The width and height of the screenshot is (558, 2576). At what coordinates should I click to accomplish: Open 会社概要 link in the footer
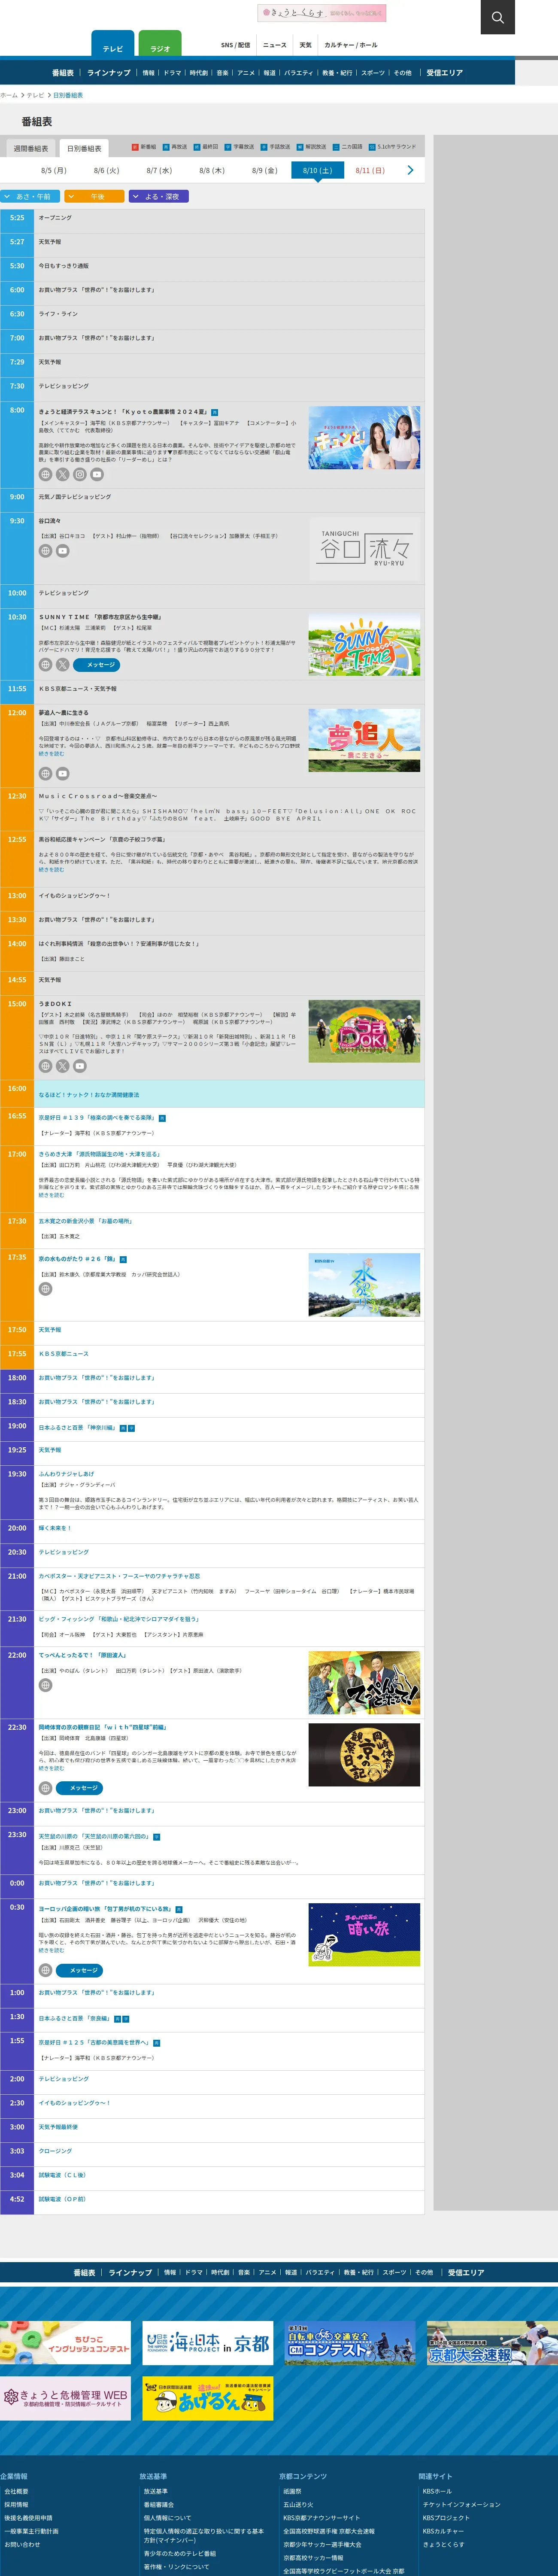tap(16, 2491)
